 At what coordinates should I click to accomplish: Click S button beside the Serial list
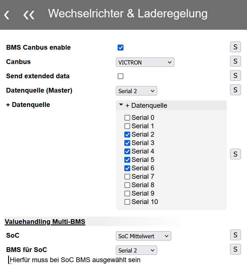[235, 154]
